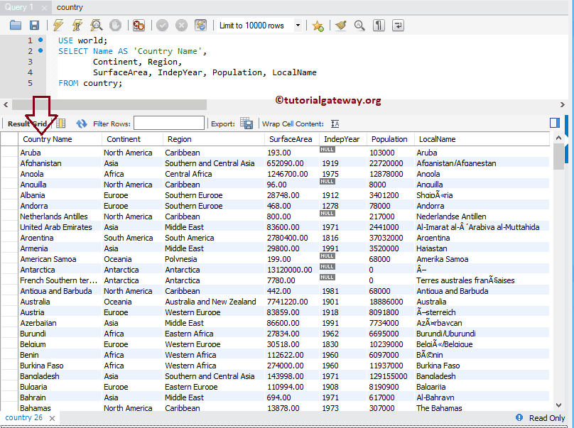The width and height of the screenshot is (574, 428).
Task: Open a SQL script file
Action: (x=16, y=25)
